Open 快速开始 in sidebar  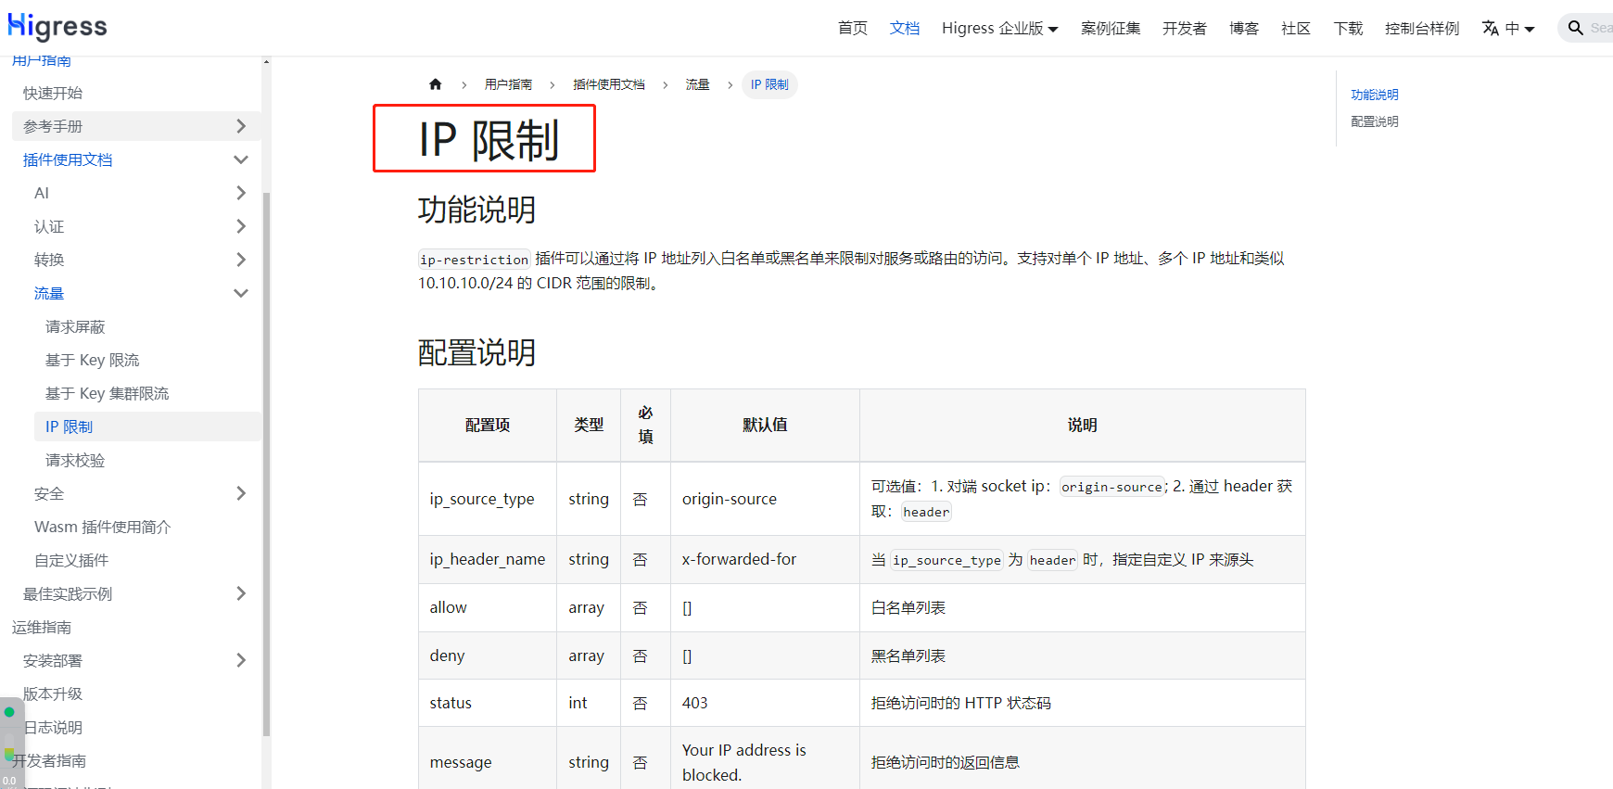(x=53, y=93)
